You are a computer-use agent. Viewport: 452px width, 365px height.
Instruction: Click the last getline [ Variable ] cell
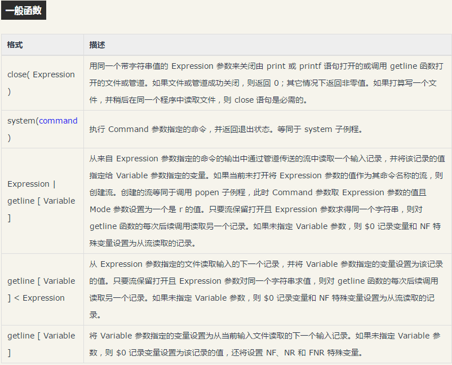[42, 344]
